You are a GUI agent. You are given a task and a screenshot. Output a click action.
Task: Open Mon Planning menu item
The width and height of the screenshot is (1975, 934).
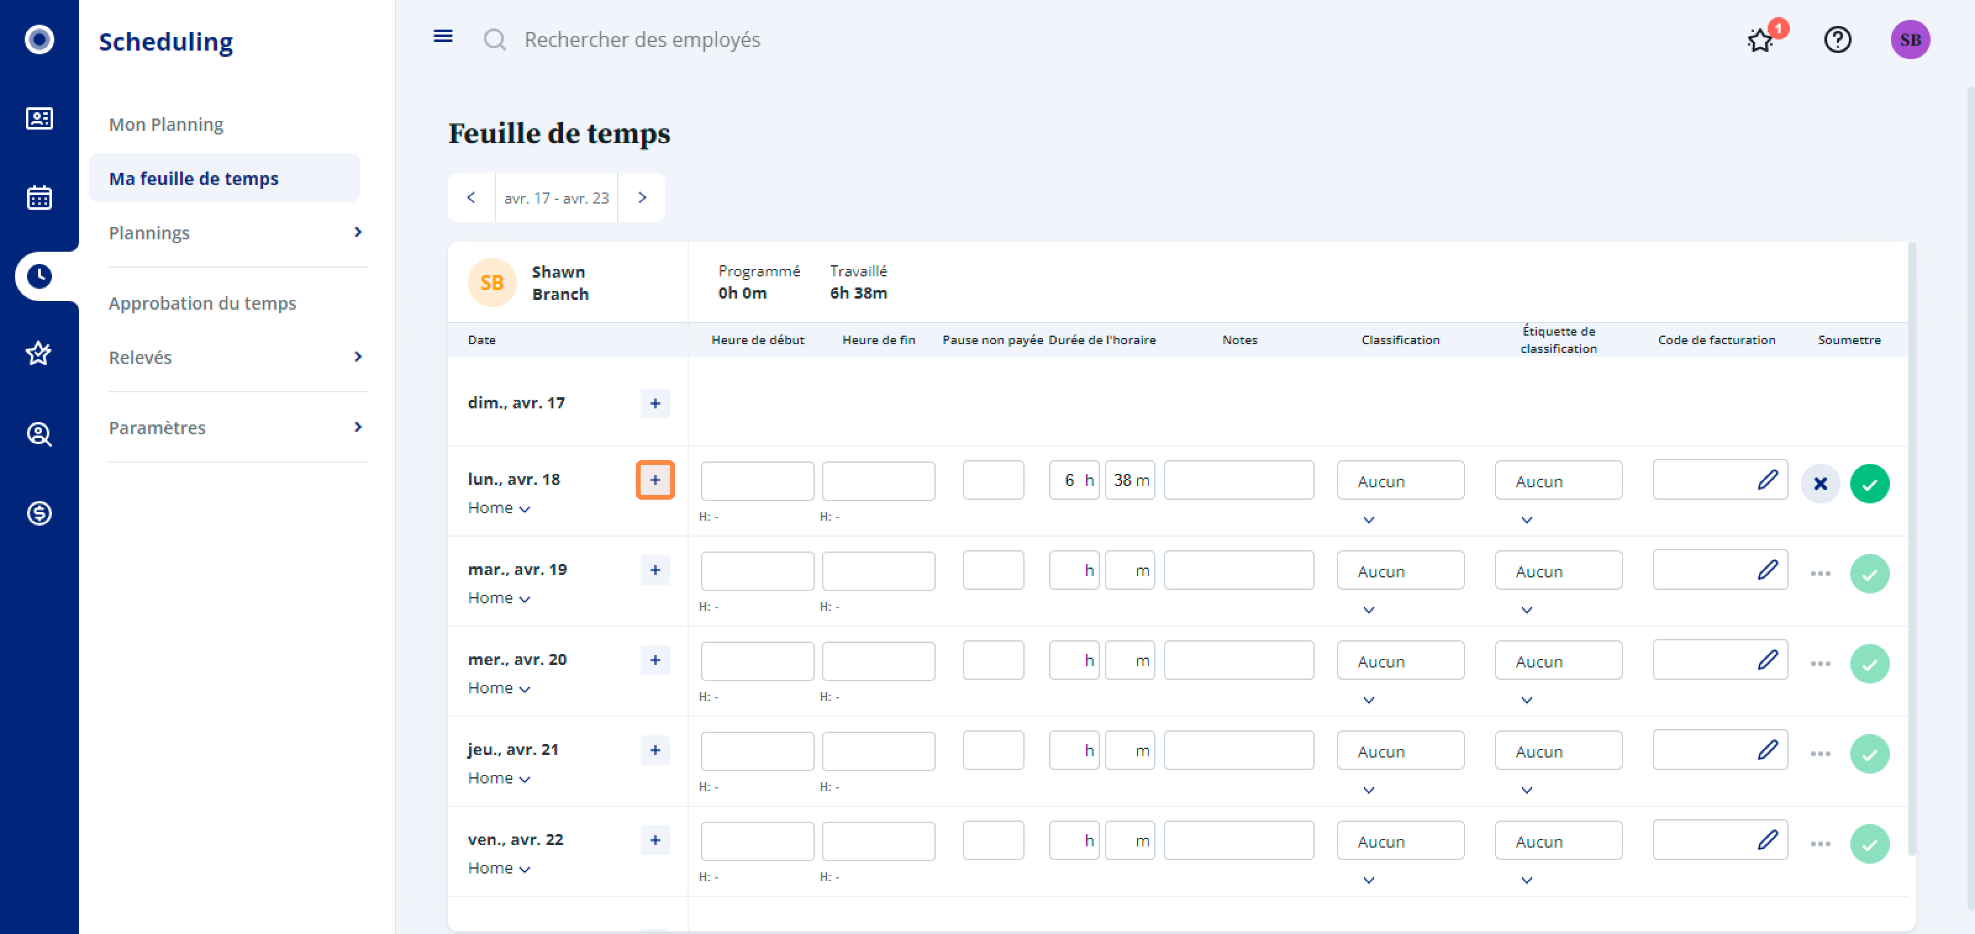coord(165,124)
